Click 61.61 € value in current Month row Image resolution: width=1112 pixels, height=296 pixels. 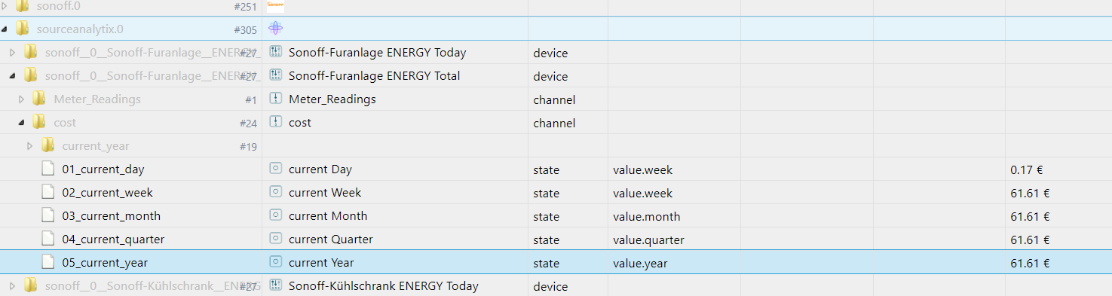coord(1030,217)
